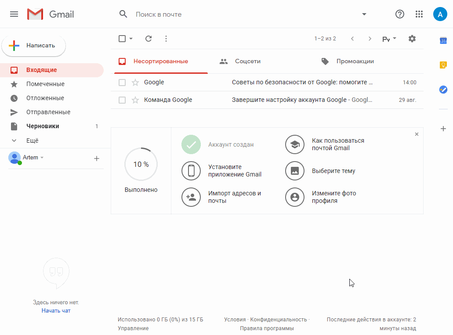
Task: Open Google Tasks side panel icon
Action: [x=443, y=90]
